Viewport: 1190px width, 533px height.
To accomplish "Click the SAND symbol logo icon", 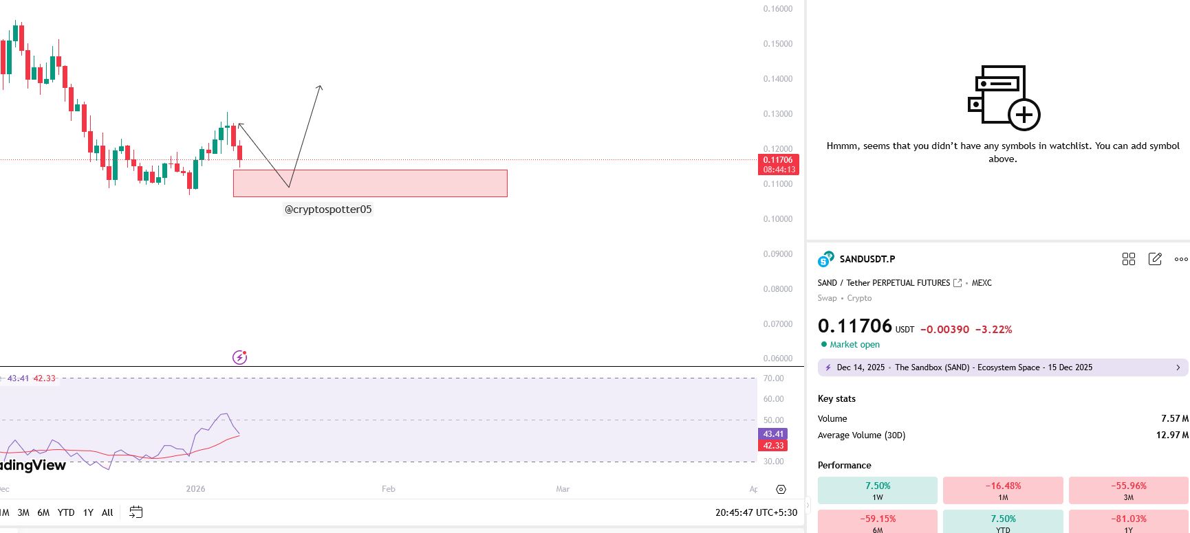I will (x=825, y=259).
